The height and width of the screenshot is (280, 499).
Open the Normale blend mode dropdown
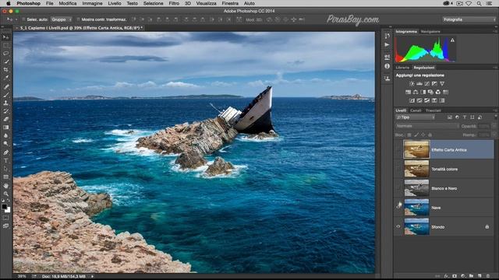[427, 126]
